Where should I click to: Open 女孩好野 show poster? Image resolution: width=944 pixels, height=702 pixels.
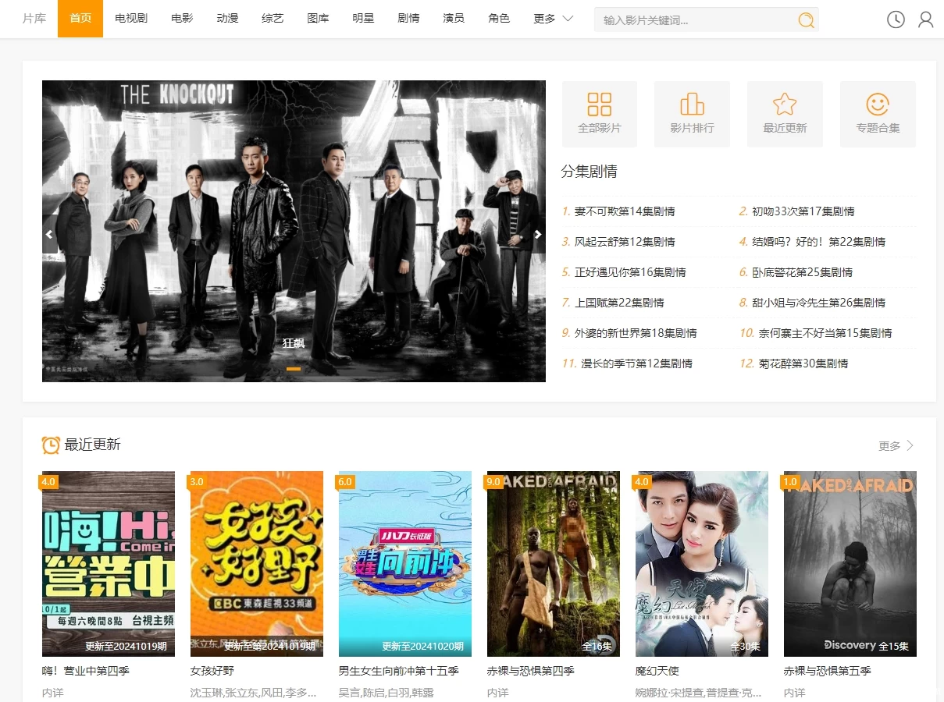(x=257, y=563)
